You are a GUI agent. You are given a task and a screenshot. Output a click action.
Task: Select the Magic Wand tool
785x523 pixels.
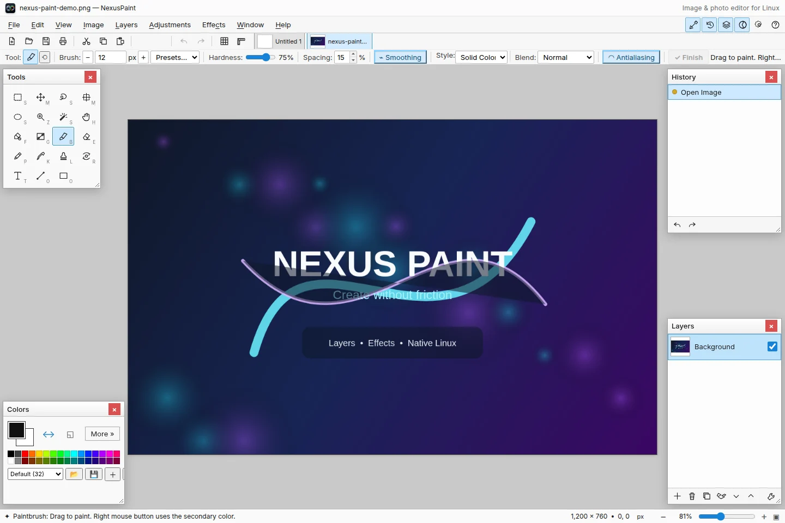64,117
